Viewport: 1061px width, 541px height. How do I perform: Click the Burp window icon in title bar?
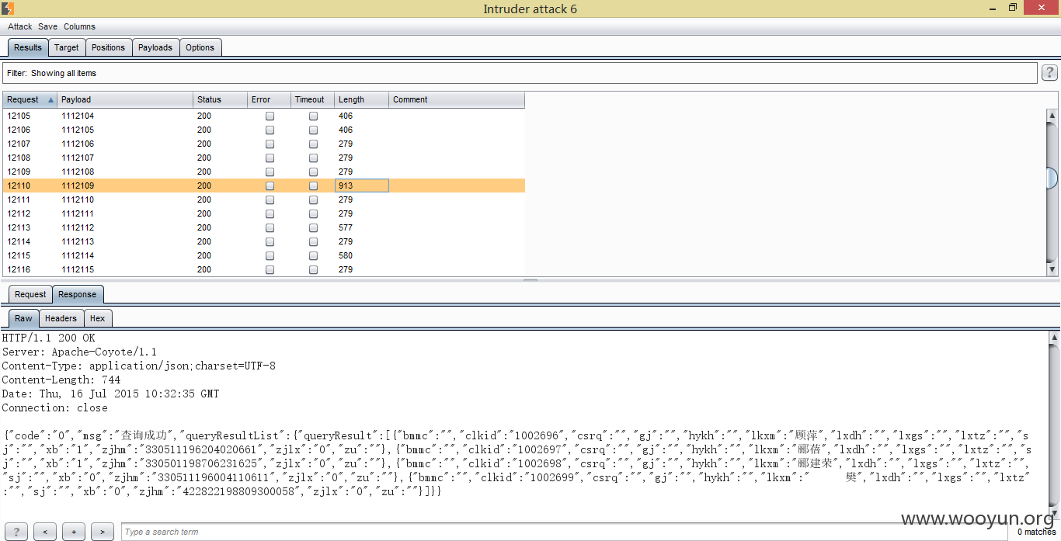(8, 9)
